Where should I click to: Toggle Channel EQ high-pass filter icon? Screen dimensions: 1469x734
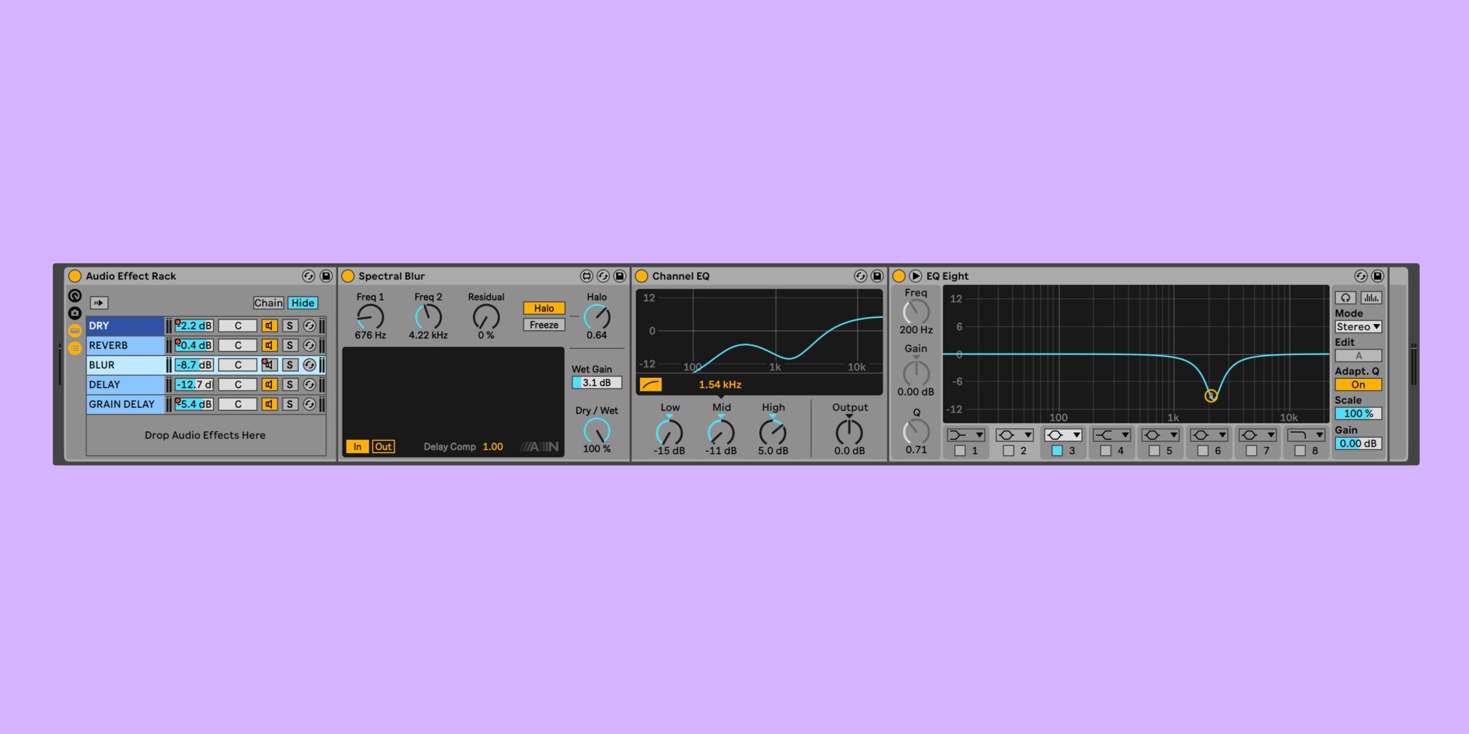pos(651,384)
